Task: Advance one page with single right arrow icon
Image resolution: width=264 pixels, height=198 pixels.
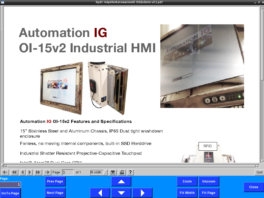Action: [30, 172]
